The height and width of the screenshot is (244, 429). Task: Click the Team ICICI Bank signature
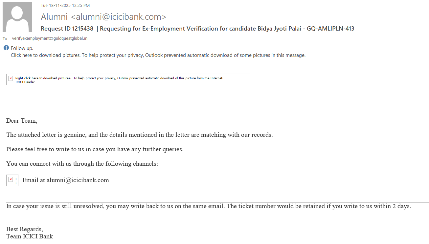pyautogui.click(x=30, y=236)
